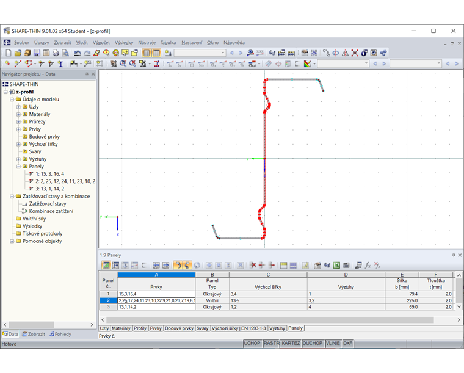Open file via the folder icon

click(18, 53)
